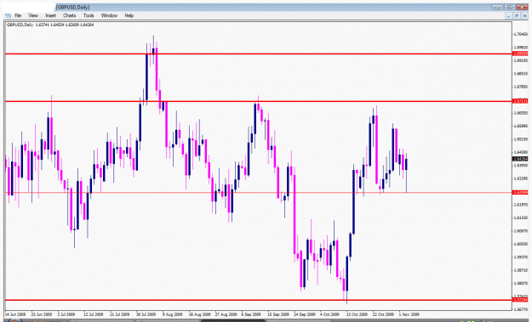Click the 6 Sep 2009 date label
This screenshot has width=532, height=322.
point(251,314)
